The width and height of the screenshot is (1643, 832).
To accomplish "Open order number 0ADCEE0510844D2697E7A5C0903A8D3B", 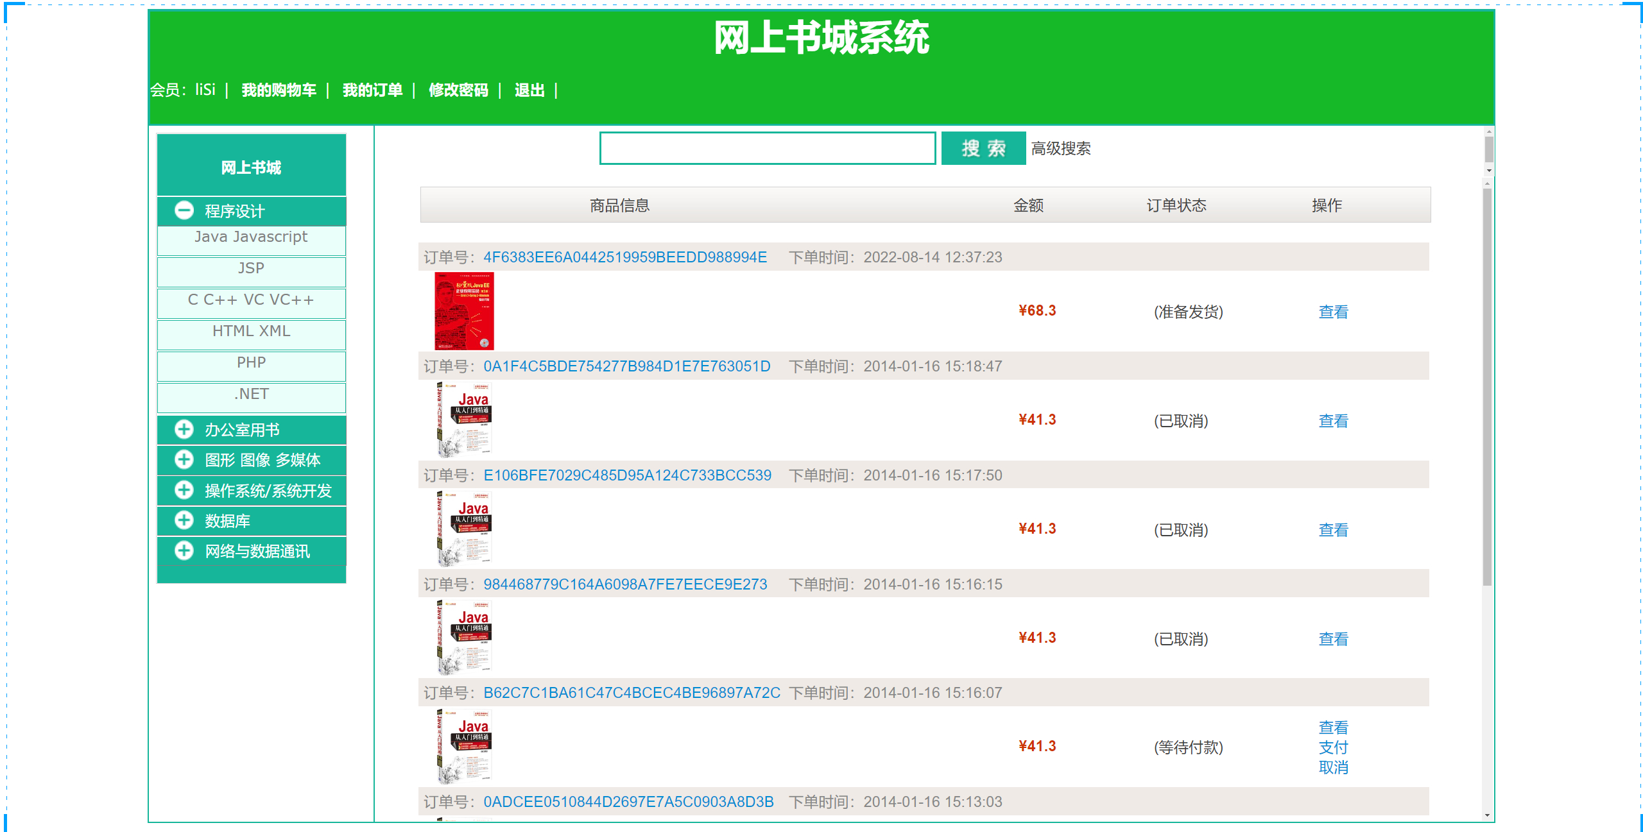I will (628, 802).
